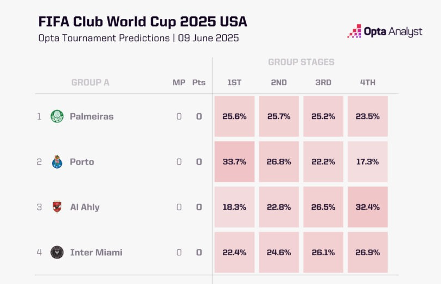Viewport: 441px width, 284px height.
Task: Select the Palmeiras team name
Action: pos(92,116)
